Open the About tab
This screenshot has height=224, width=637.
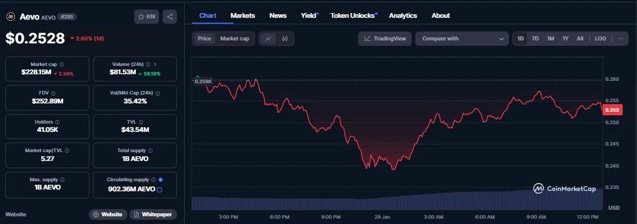pos(441,15)
